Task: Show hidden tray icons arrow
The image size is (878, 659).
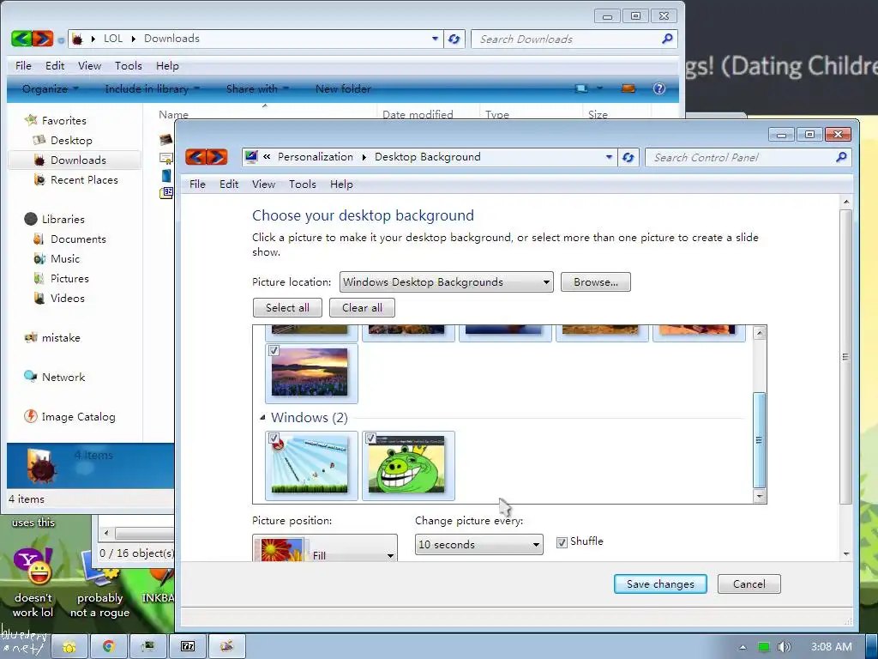Action: tap(743, 647)
